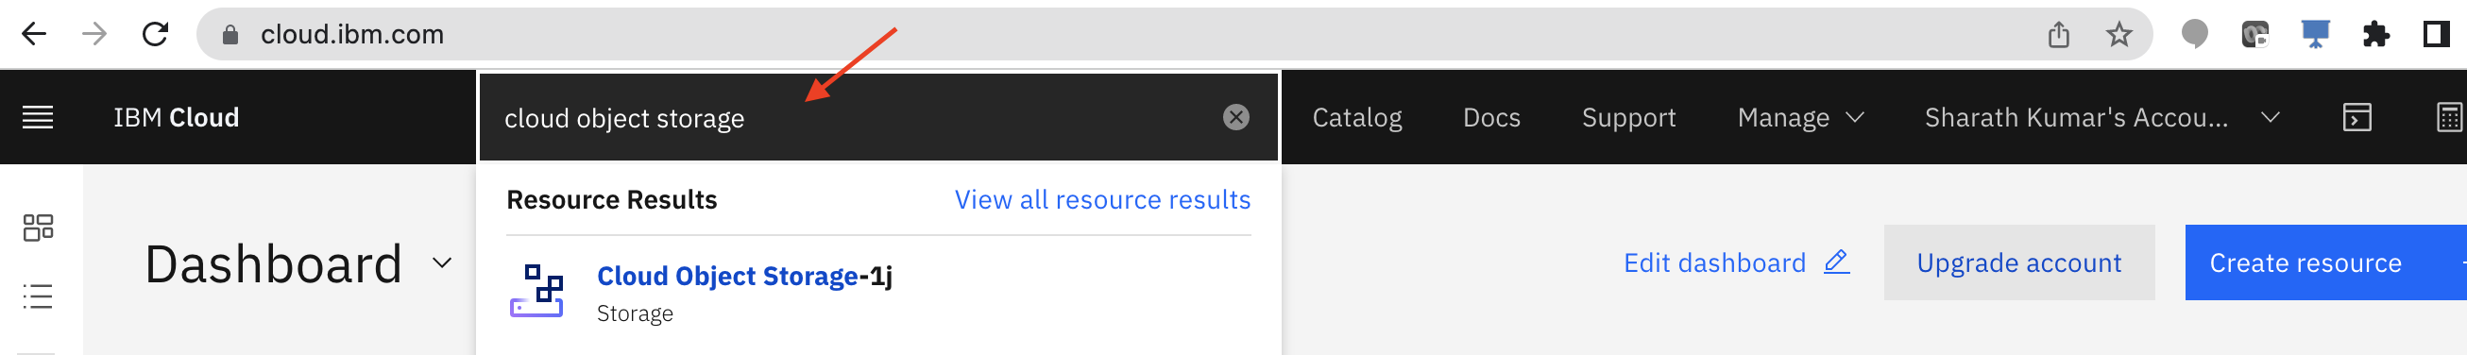Click View all resource results link
Image resolution: width=2467 pixels, height=355 pixels.
tap(1102, 200)
